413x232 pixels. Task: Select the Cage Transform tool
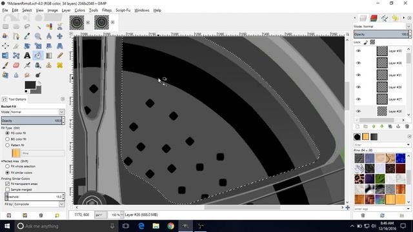point(16,55)
